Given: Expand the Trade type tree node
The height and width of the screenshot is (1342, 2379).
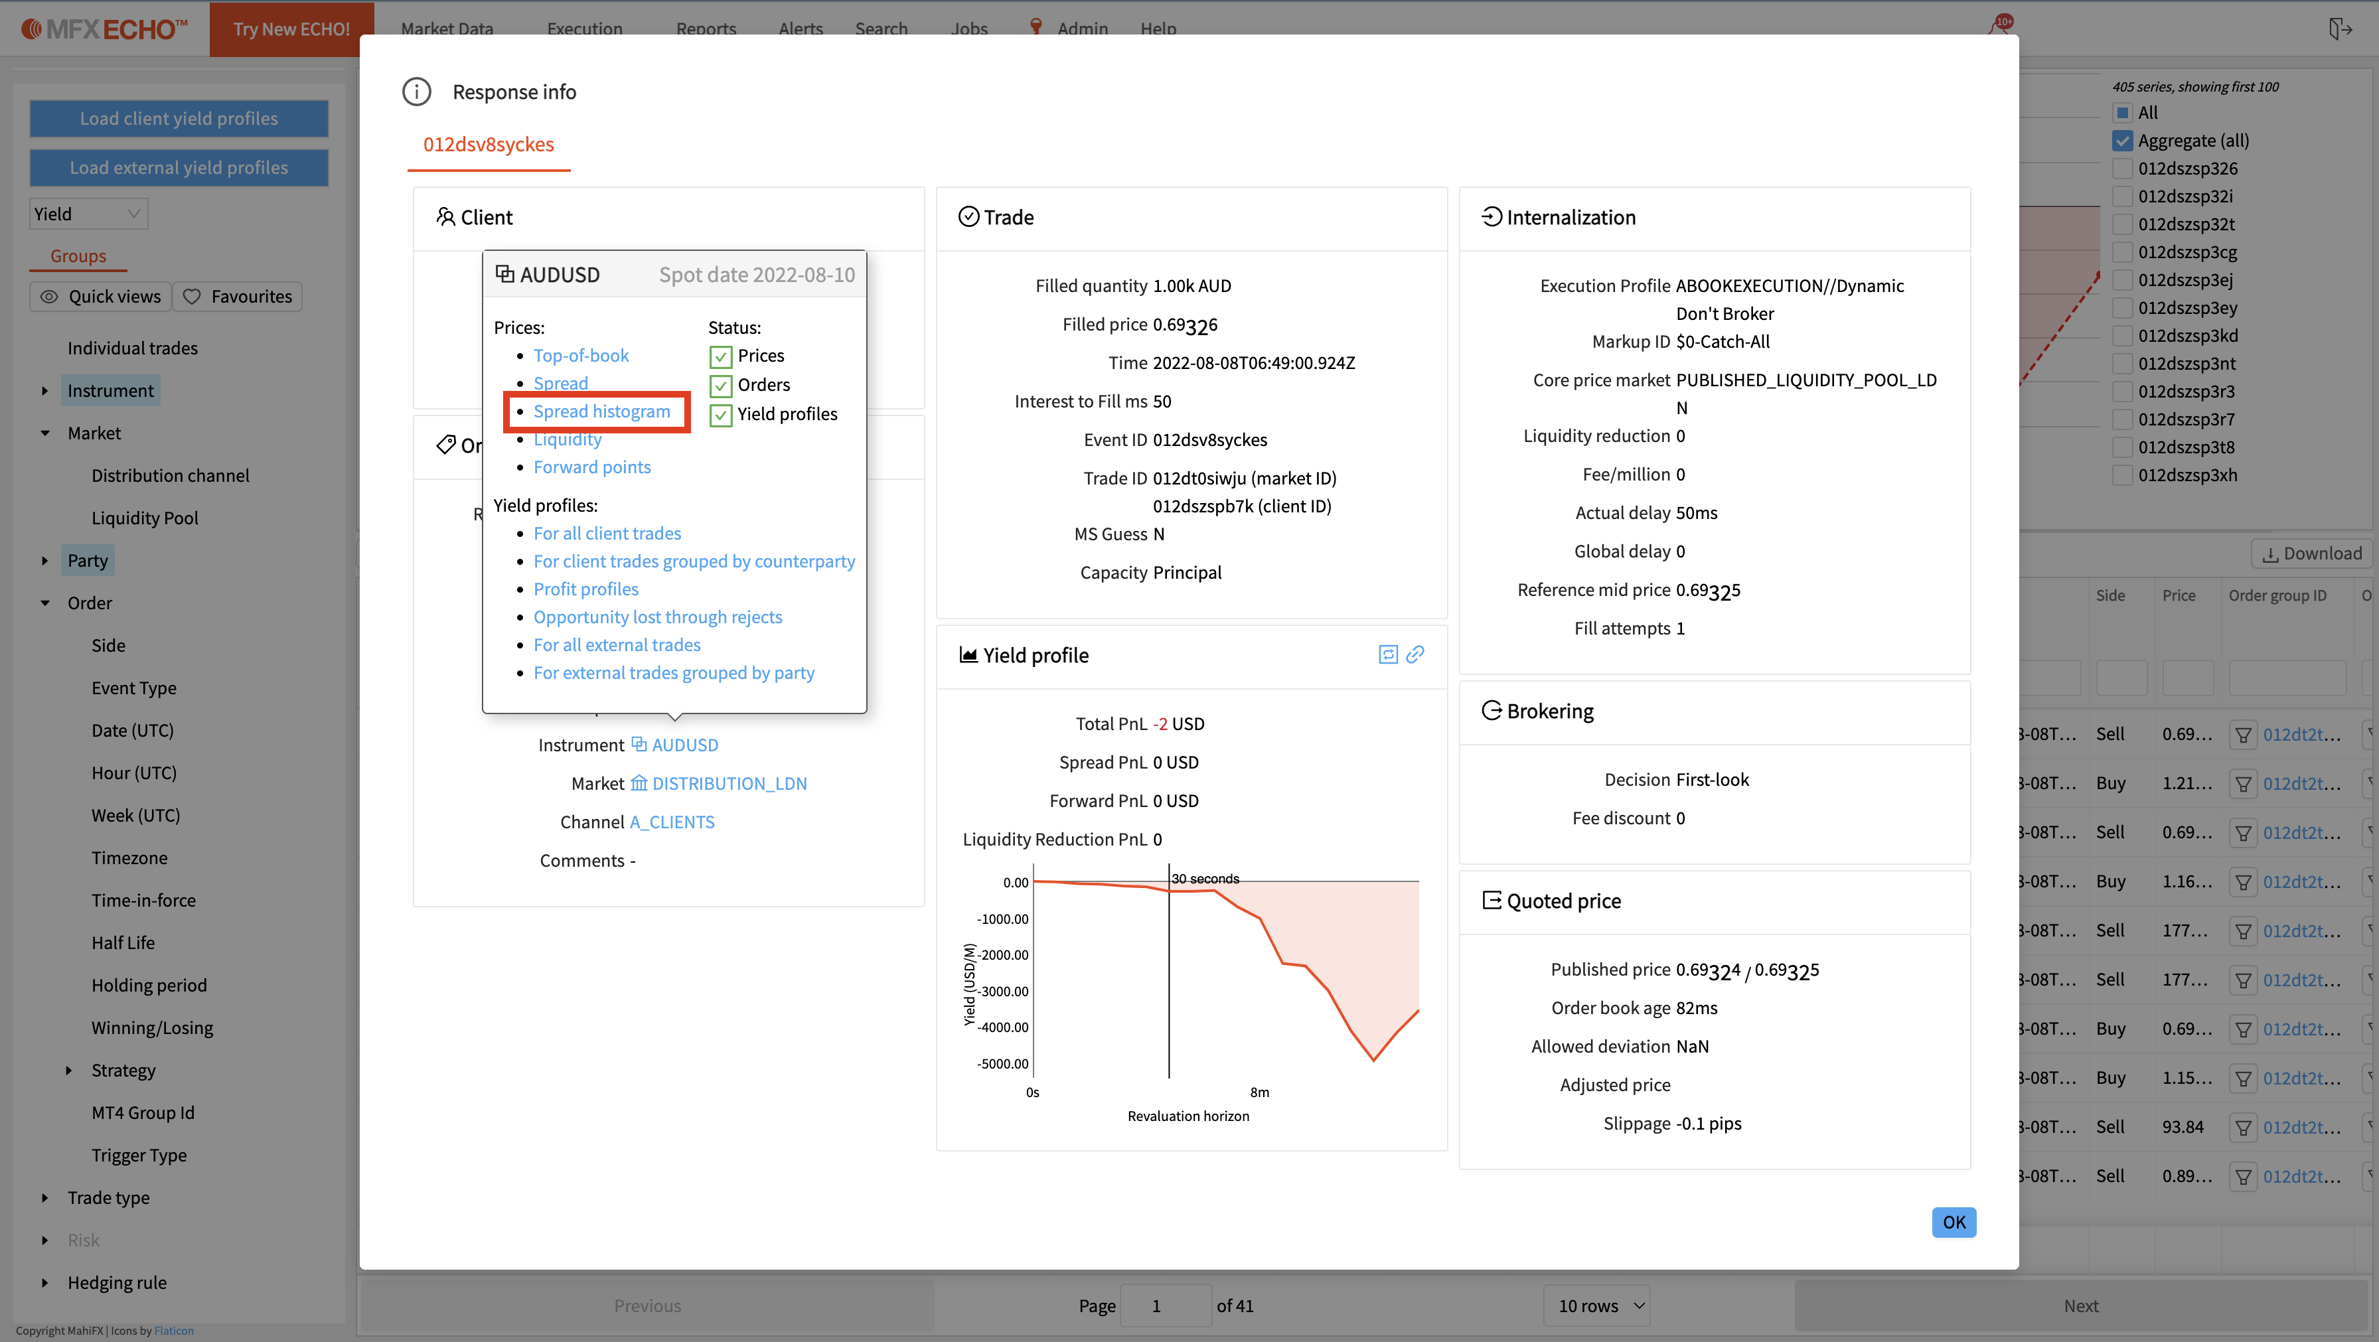Looking at the screenshot, I should click(44, 1198).
